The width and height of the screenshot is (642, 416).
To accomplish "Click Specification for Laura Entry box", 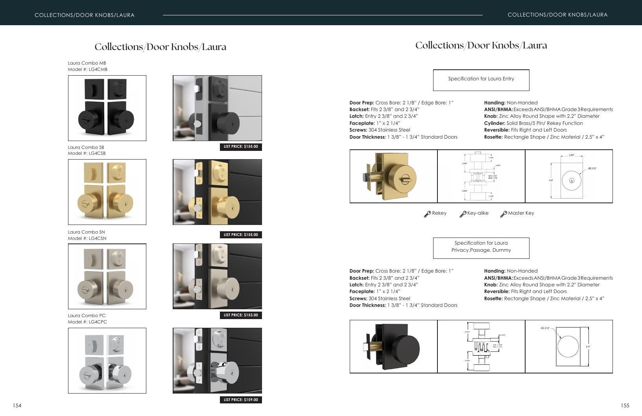I will tap(481, 80).
